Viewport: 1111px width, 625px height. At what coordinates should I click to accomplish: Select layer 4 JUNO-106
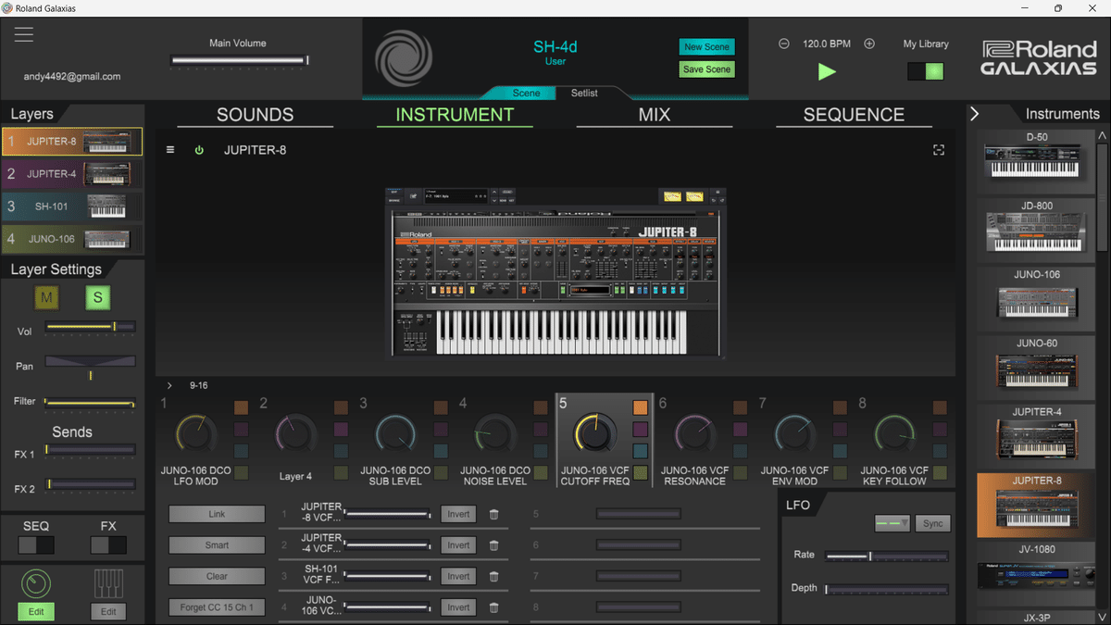72,239
